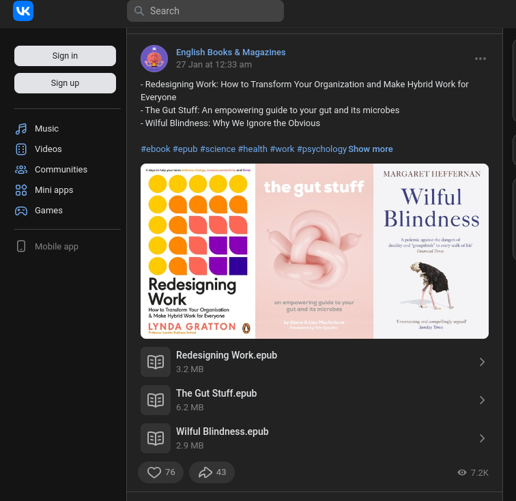
Task: Open the Mini apps icon
Action: [x=21, y=190]
